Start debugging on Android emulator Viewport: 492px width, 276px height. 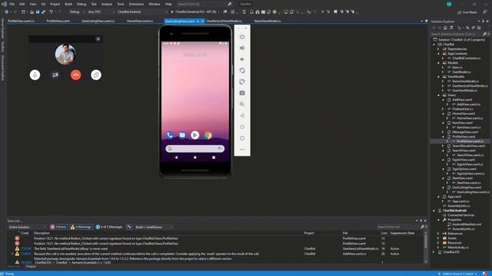pyautogui.click(x=194, y=12)
